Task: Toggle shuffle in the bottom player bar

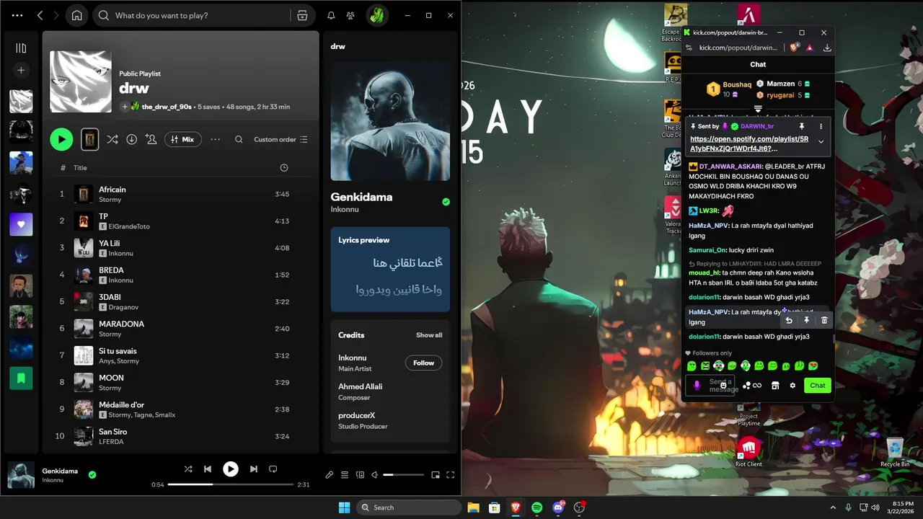Action: pos(188,469)
